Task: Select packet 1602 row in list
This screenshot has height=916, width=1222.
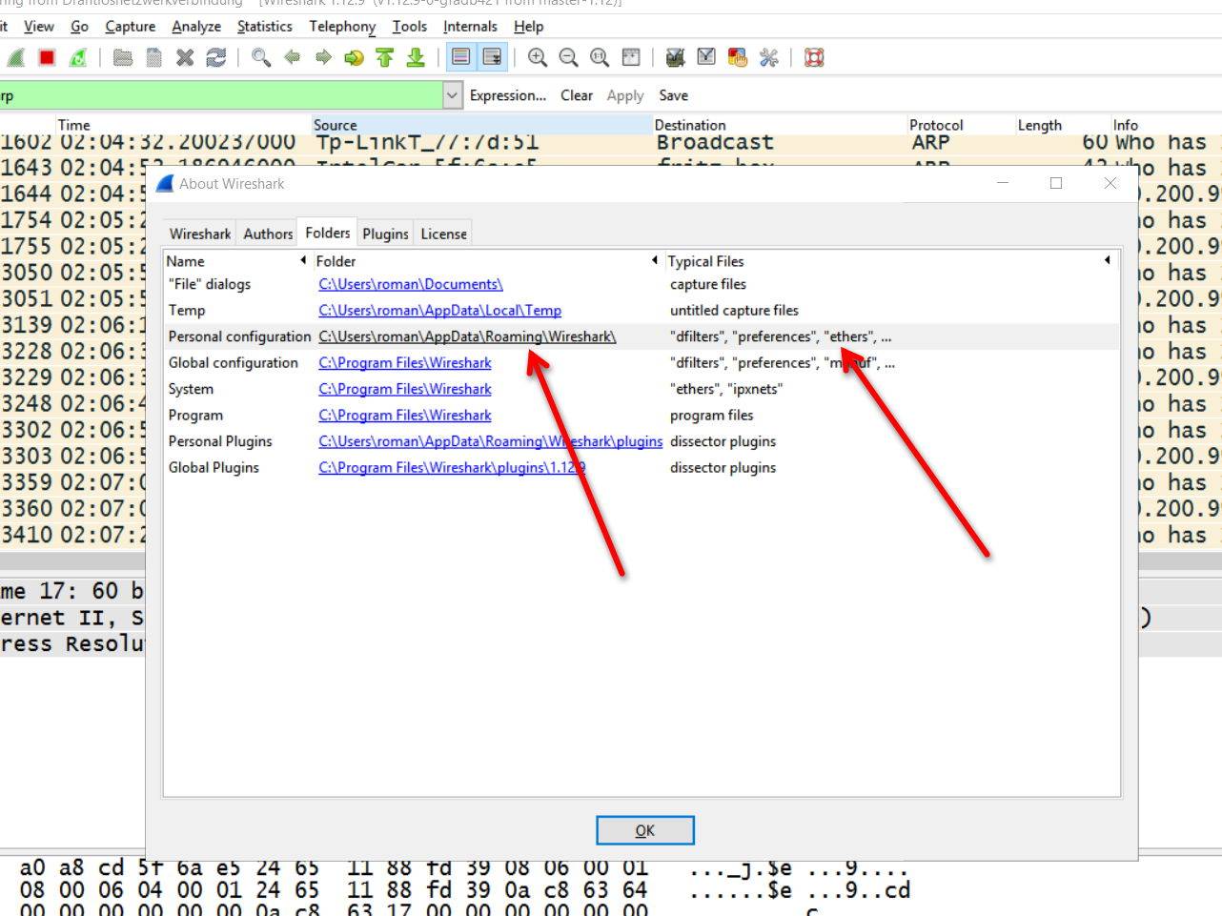Action: [611, 142]
